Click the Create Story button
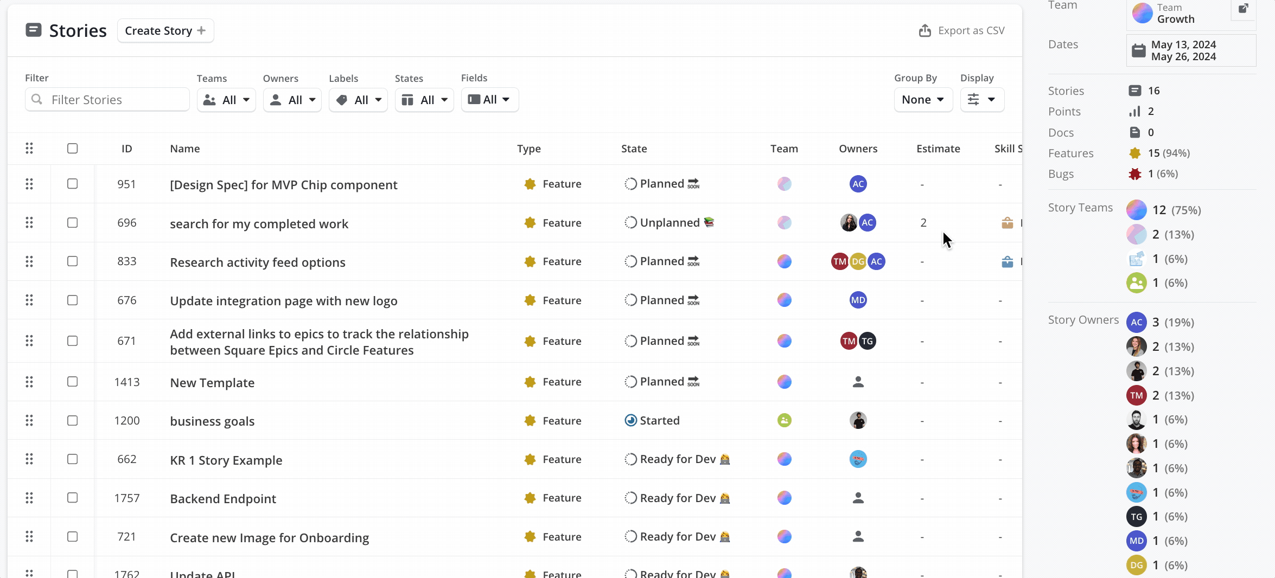1275x578 pixels. 165,31
